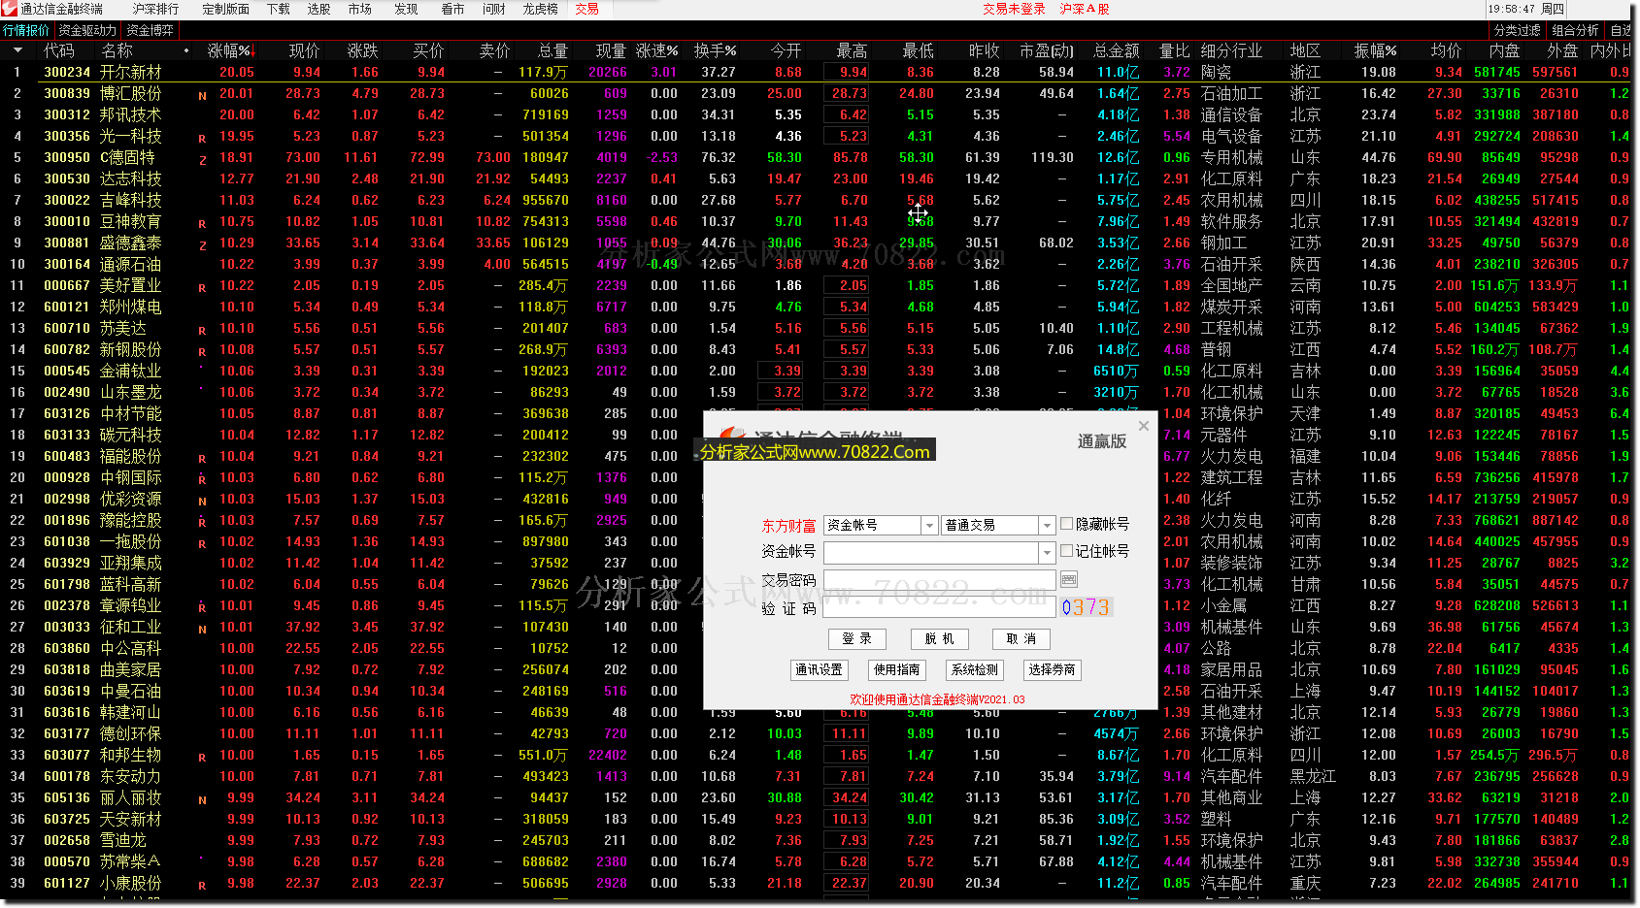Switch to the 资金博弈 tab
1640x908 pixels.
coord(150,30)
